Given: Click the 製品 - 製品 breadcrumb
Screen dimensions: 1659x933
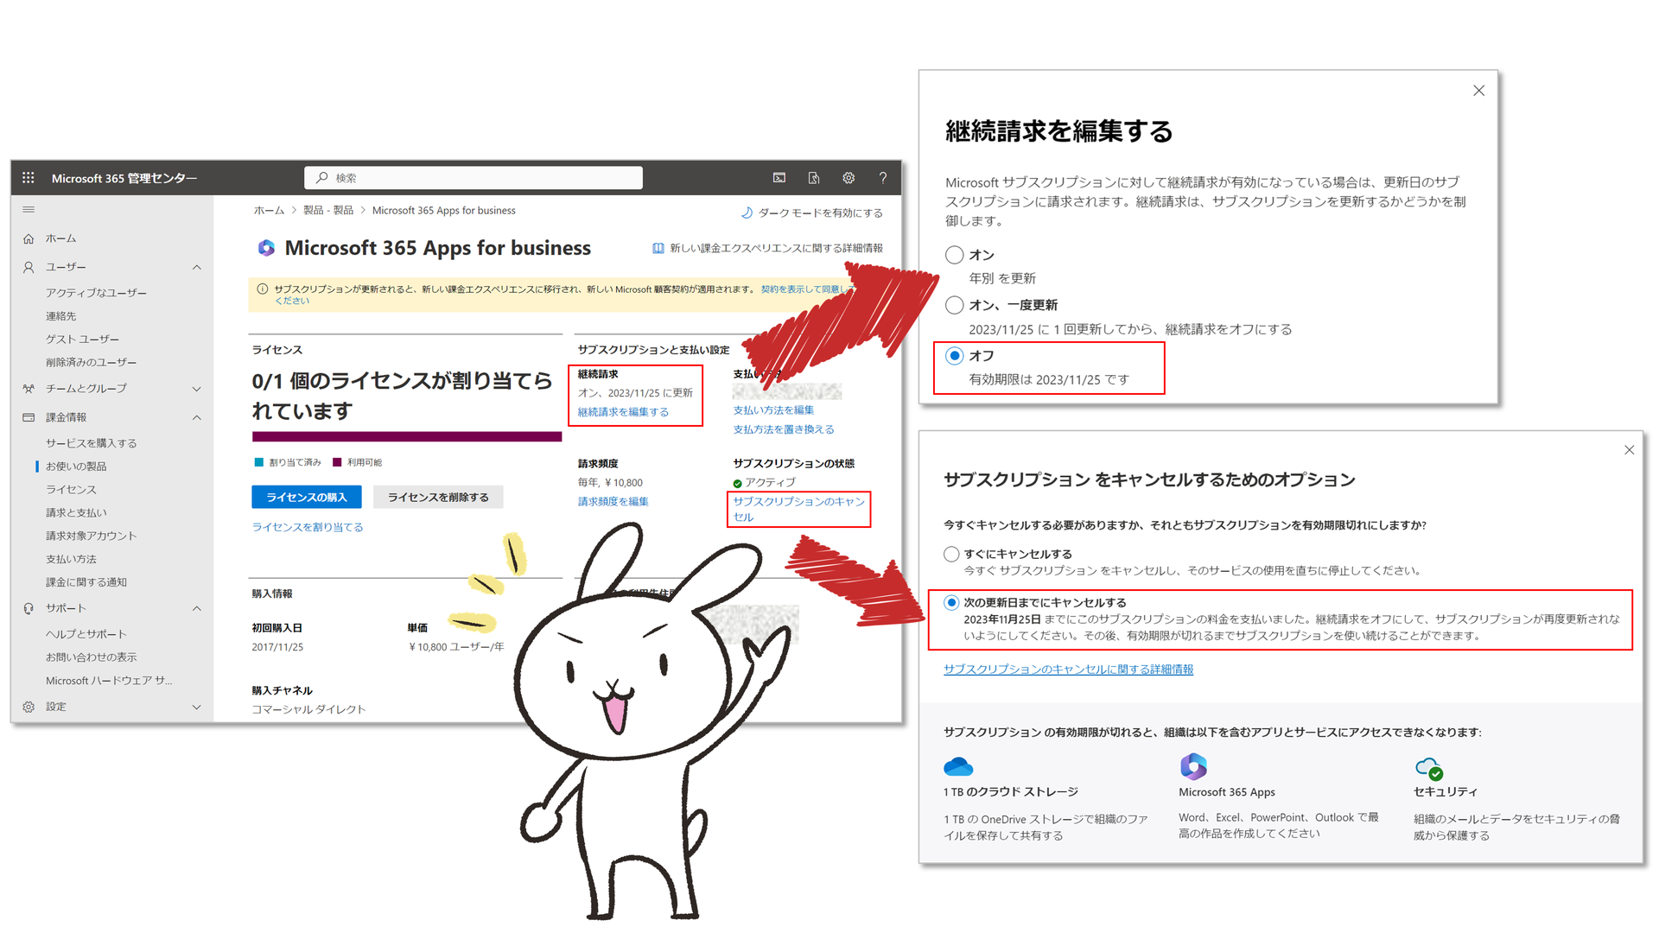Looking at the screenshot, I should pos(328,211).
